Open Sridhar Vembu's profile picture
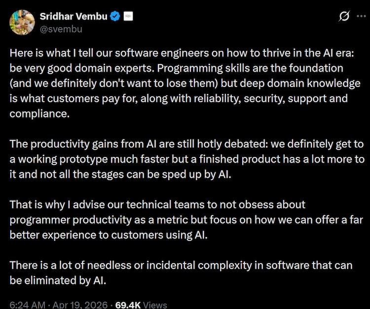Viewport: 370px width, 309px height. coord(22,23)
